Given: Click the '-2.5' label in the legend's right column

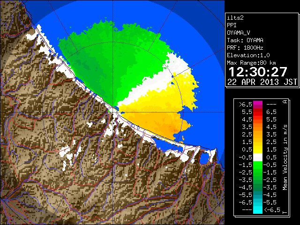Looking at the screenshot, I should tap(270, 180).
